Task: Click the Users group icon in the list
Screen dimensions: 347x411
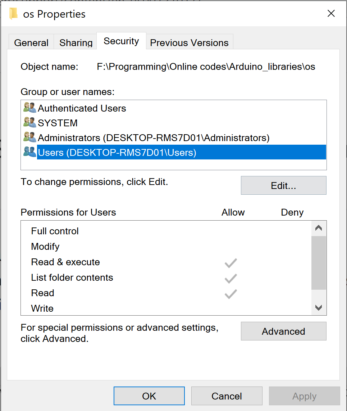Action: (29, 152)
